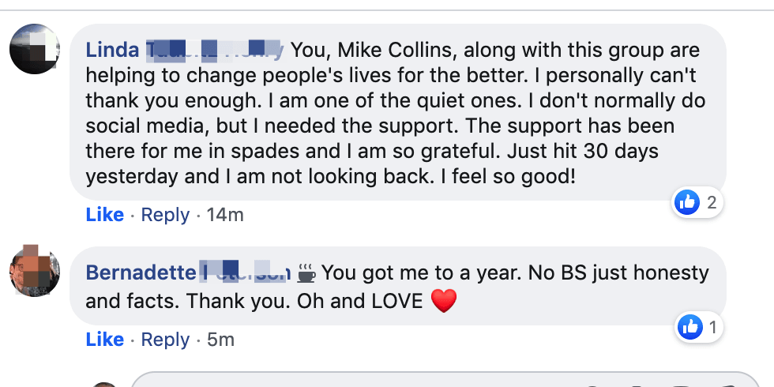The height and width of the screenshot is (387, 774).
Task: Like Bernadette's comment
Action: [104, 340]
